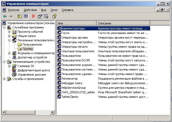This screenshot has height=122, width=172.
Task: Click the Пользователи журнал... group icon
Action: (59, 65)
